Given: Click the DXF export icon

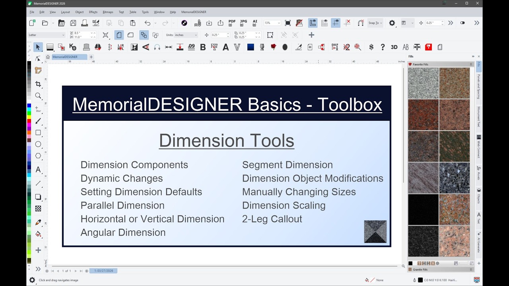Looking at the screenshot, I should tap(335, 47).
